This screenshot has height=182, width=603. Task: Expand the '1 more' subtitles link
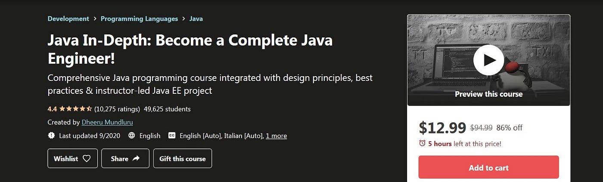click(x=276, y=136)
